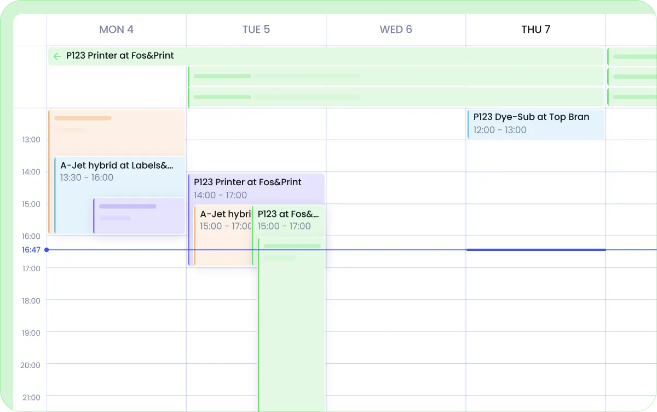Click the 16:47 current time marker
657x412 pixels.
(x=31, y=250)
